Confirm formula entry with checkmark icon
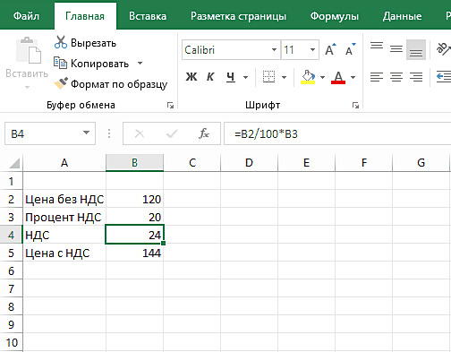451x352 pixels. tap(172, 133)
